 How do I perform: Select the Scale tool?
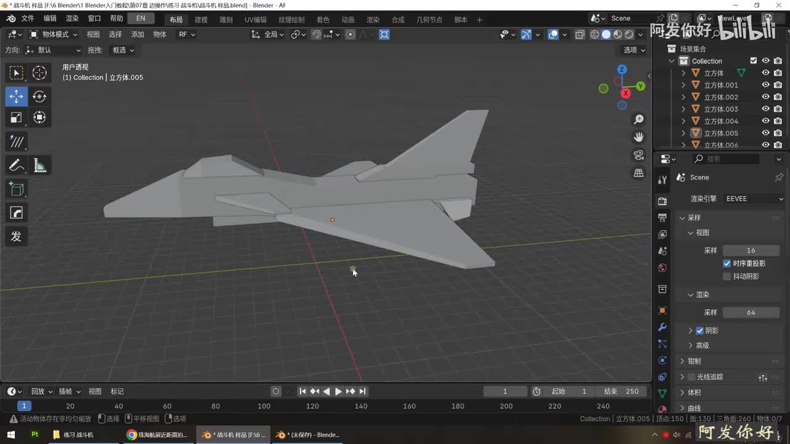click(17, 117)
